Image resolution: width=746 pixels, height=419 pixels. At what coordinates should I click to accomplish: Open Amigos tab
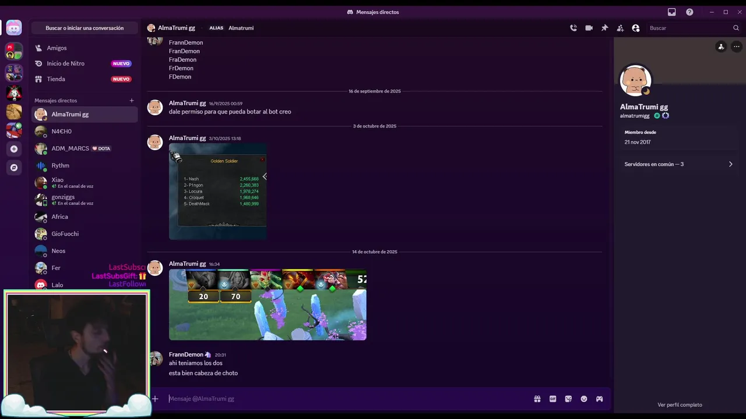click(x=85, y=48)
